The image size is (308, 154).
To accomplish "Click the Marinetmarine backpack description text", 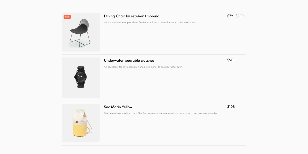I will (161, 113).
